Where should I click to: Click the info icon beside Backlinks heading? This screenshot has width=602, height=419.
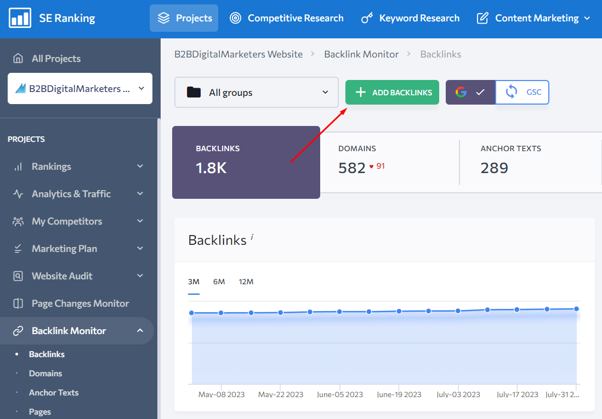(252, 237)
